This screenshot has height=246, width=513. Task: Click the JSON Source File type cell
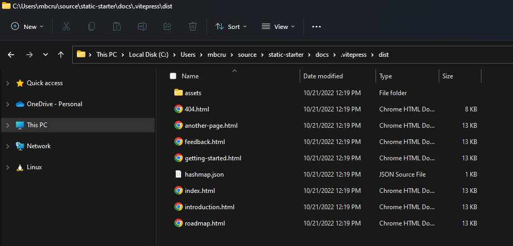[402, 175]
